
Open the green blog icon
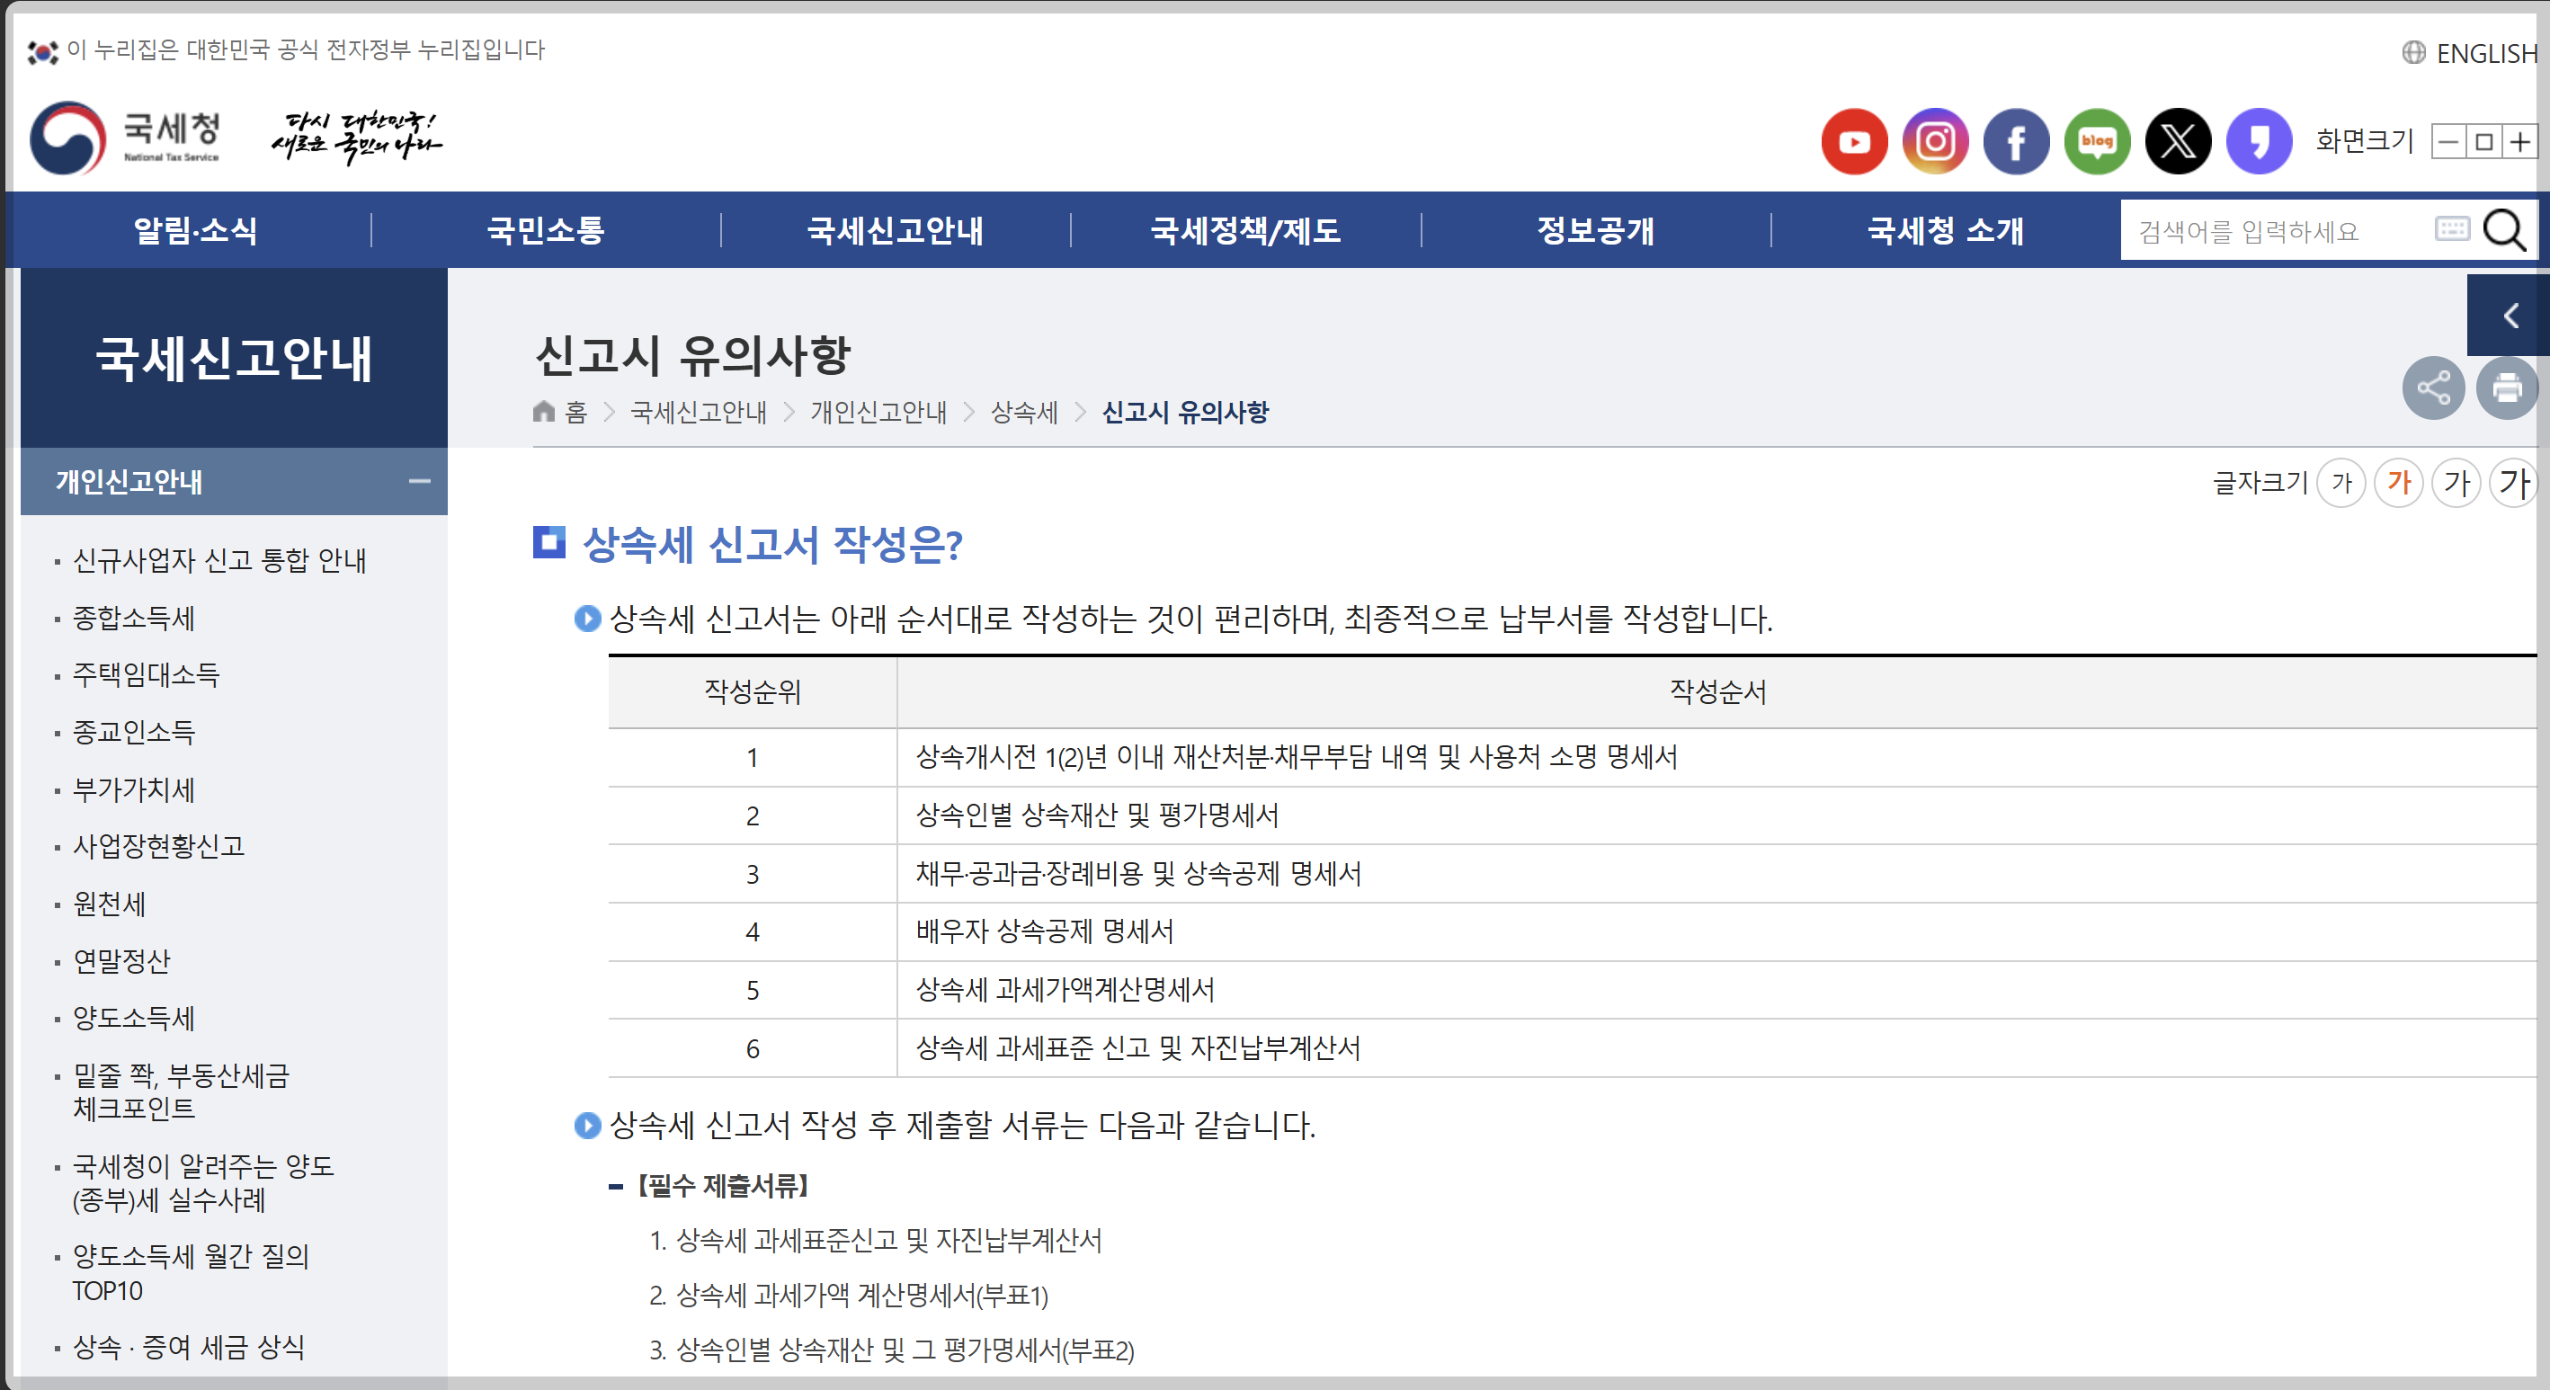pos(2097,141)
